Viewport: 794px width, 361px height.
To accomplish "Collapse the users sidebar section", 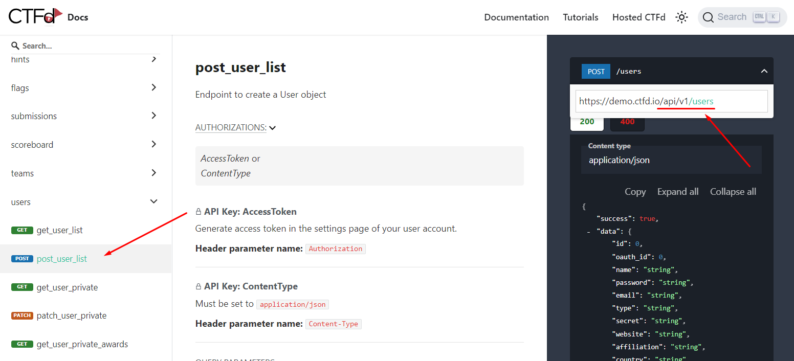I will 153,202.
